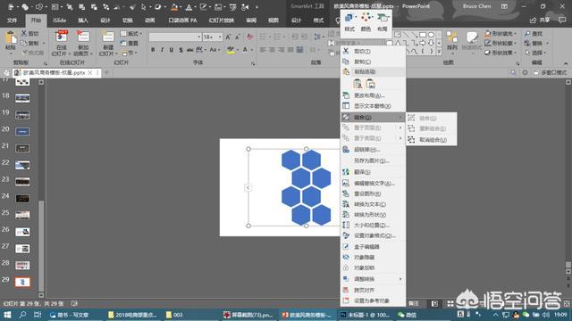
Task: Click the Decrease Font Size icon
Action: click(238, 37)
